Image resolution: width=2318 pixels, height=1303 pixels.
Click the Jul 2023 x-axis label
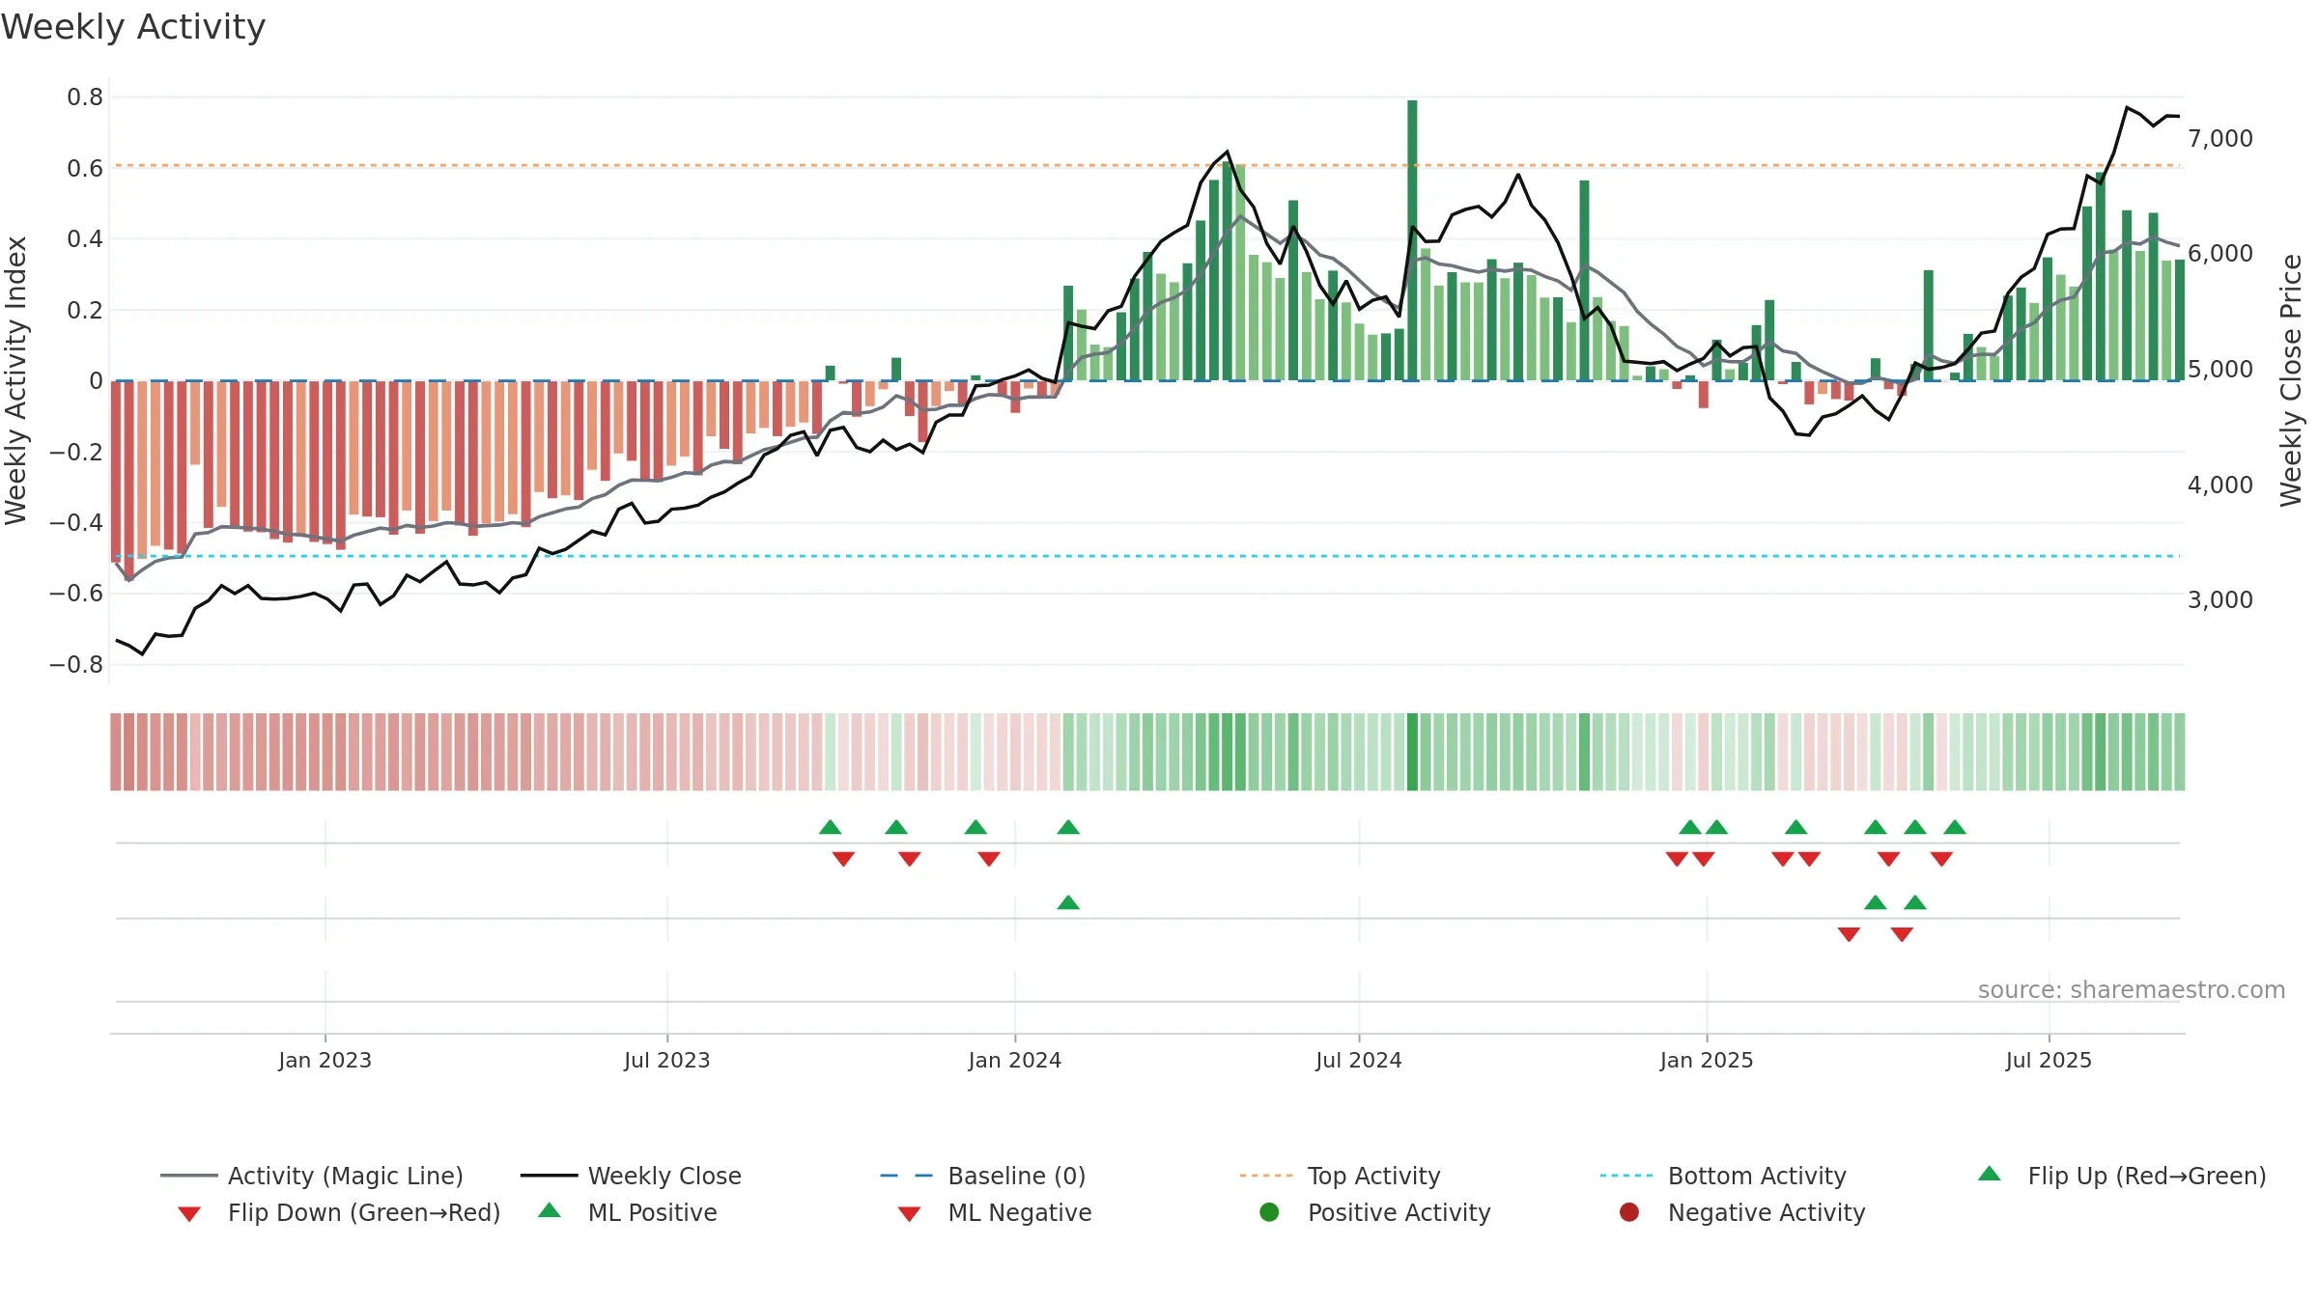click(667, 1060)
